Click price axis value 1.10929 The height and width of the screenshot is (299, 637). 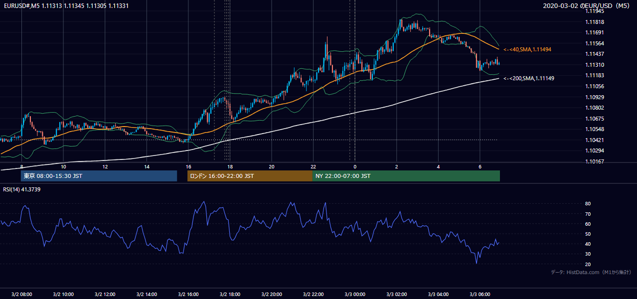595,97
